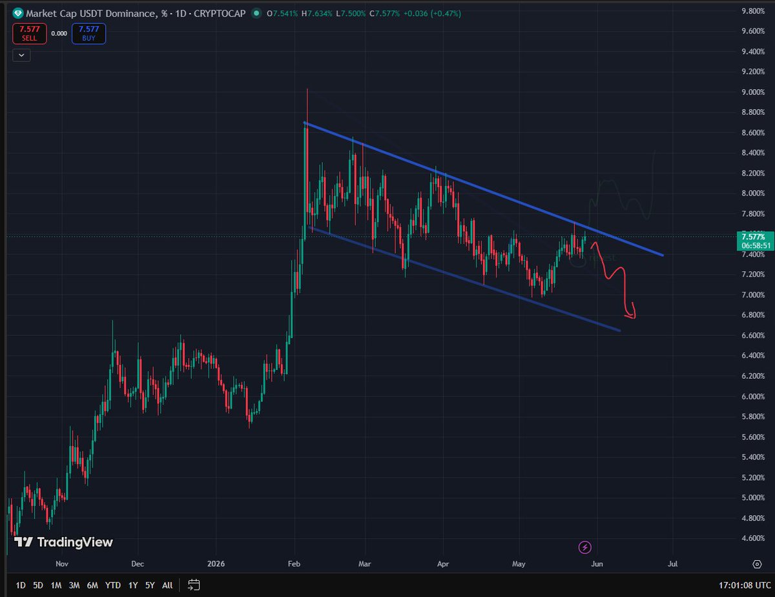Screen dimensions: 775x597
Task: Select the 5Y time range
Action: coord(150,585)
